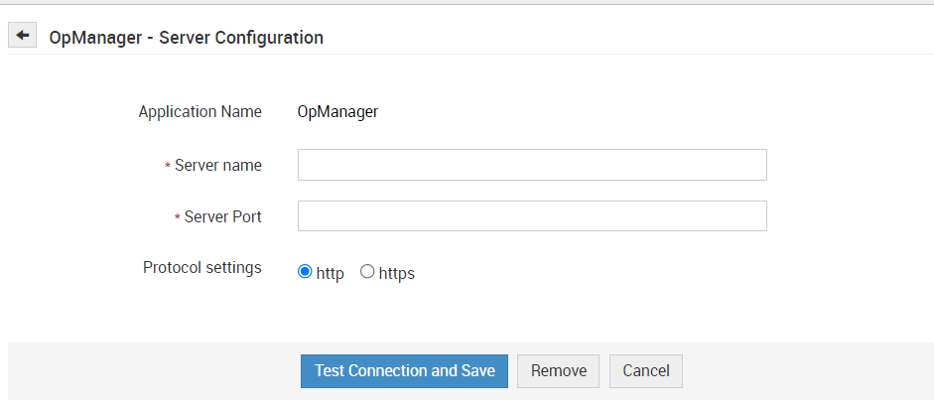Click the 'http' label text
The height and width of the screenshot is (407, 934).
tap(331, 274)
